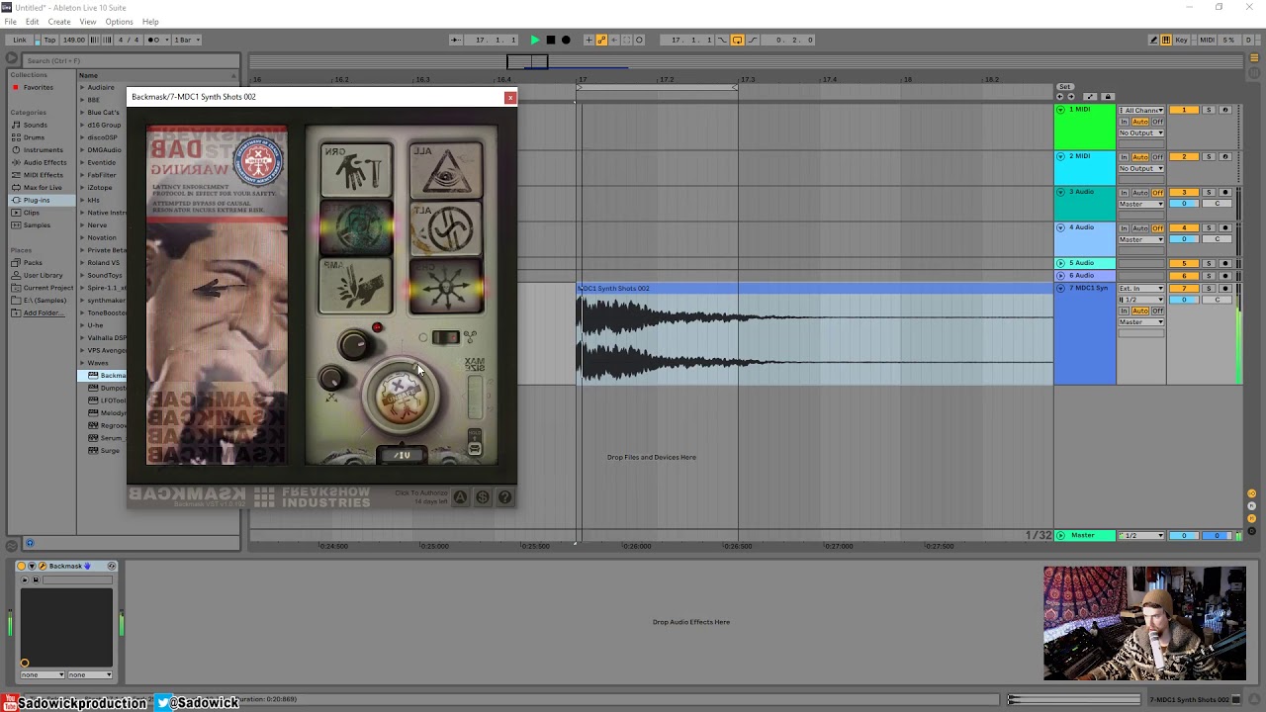Toggle the Draw Mode pencil icon

tap(1153, 40)
